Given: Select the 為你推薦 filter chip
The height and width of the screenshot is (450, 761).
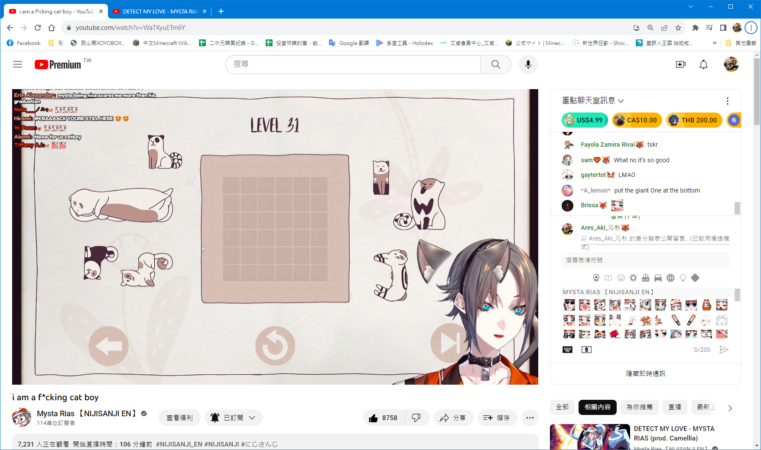Looking at the screenshot, I should pos(639,407).
